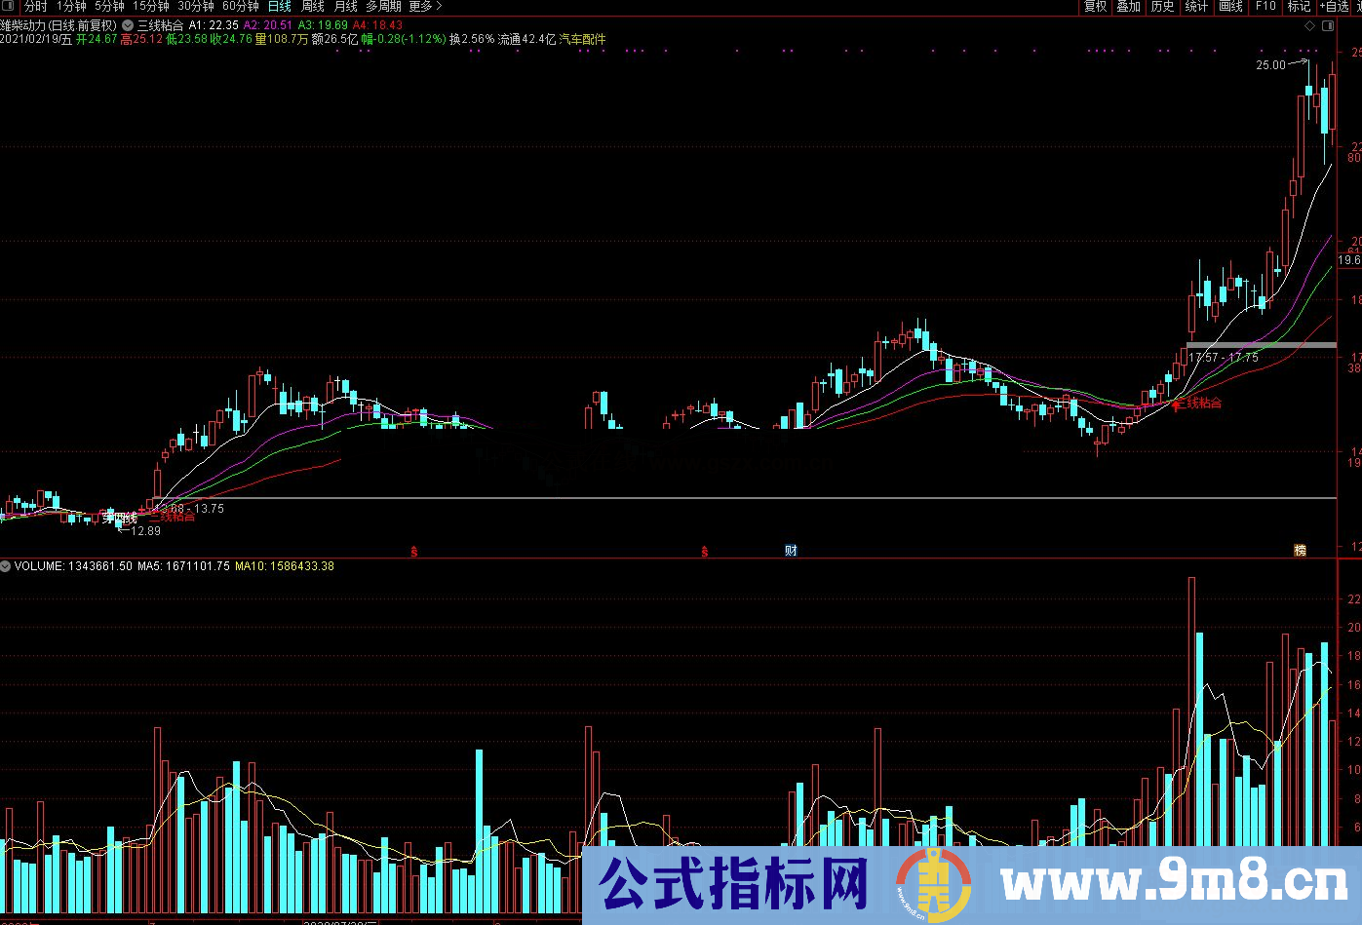Click the 标记 marker tool
The height and width of the screenshot is (925, 1362).
[x=1297, y=7]
